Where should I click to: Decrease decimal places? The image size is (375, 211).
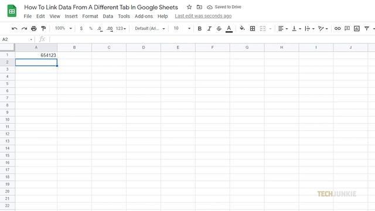click(100, 29)
